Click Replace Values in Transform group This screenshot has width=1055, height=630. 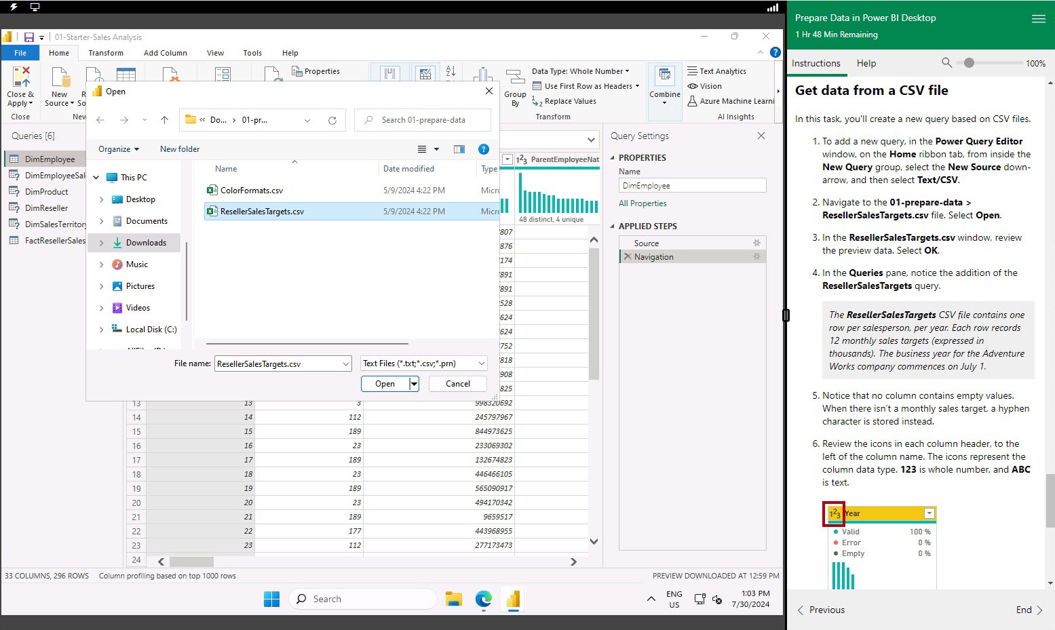coord(564,101)
